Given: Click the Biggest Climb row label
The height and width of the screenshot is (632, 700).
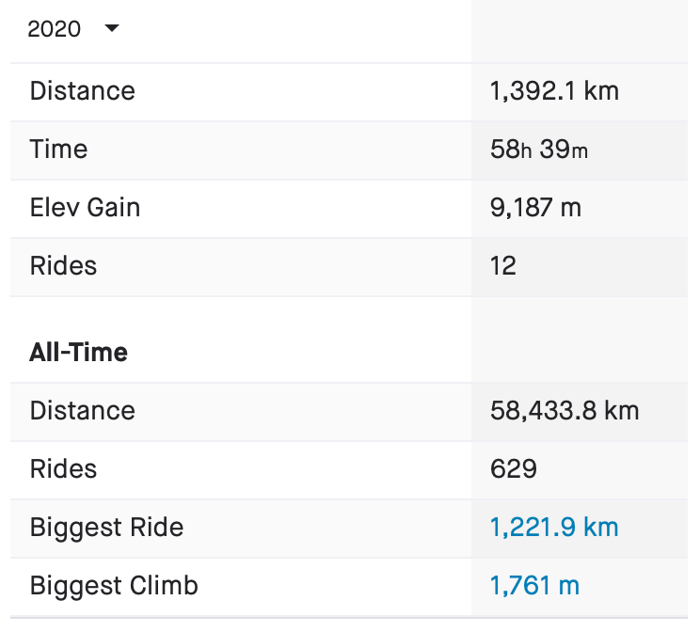Looking at the screenshot, I should (114, 586).
